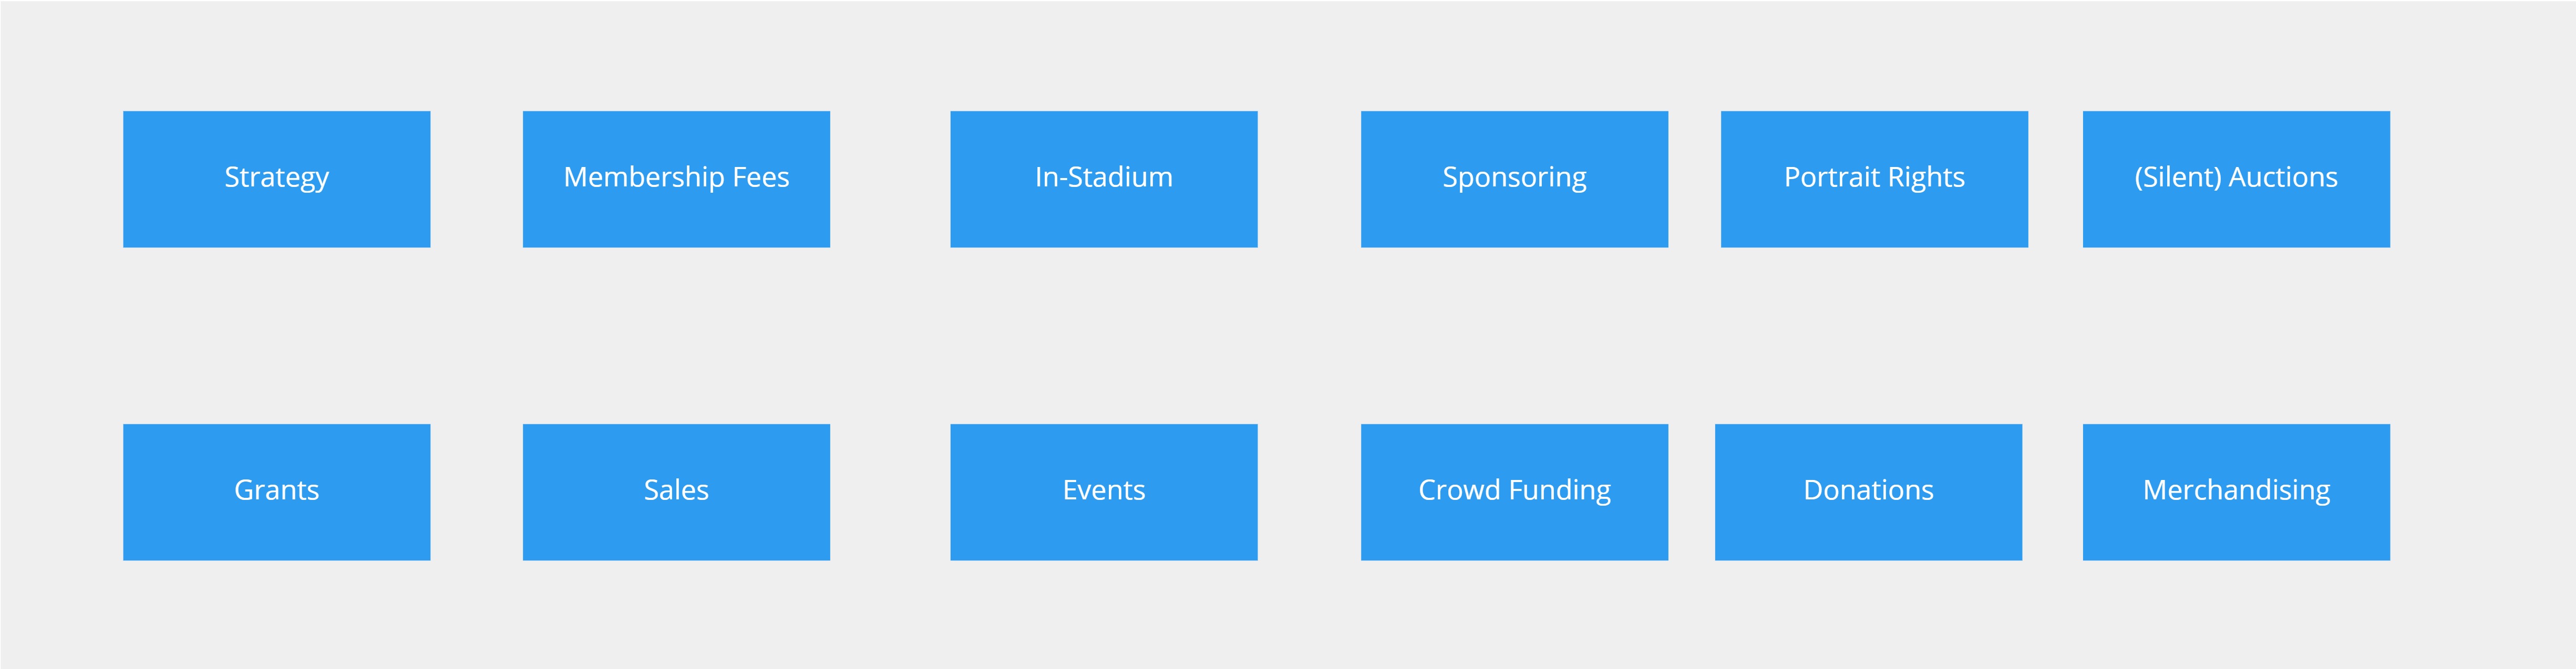2576x669 pixels.
Task: Select the Sales box
Action: 676,492
